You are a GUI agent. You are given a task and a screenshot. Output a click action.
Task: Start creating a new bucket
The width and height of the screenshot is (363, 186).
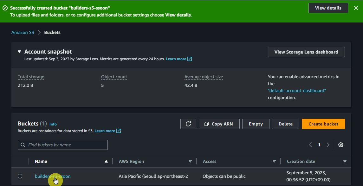tap(323, 124)
